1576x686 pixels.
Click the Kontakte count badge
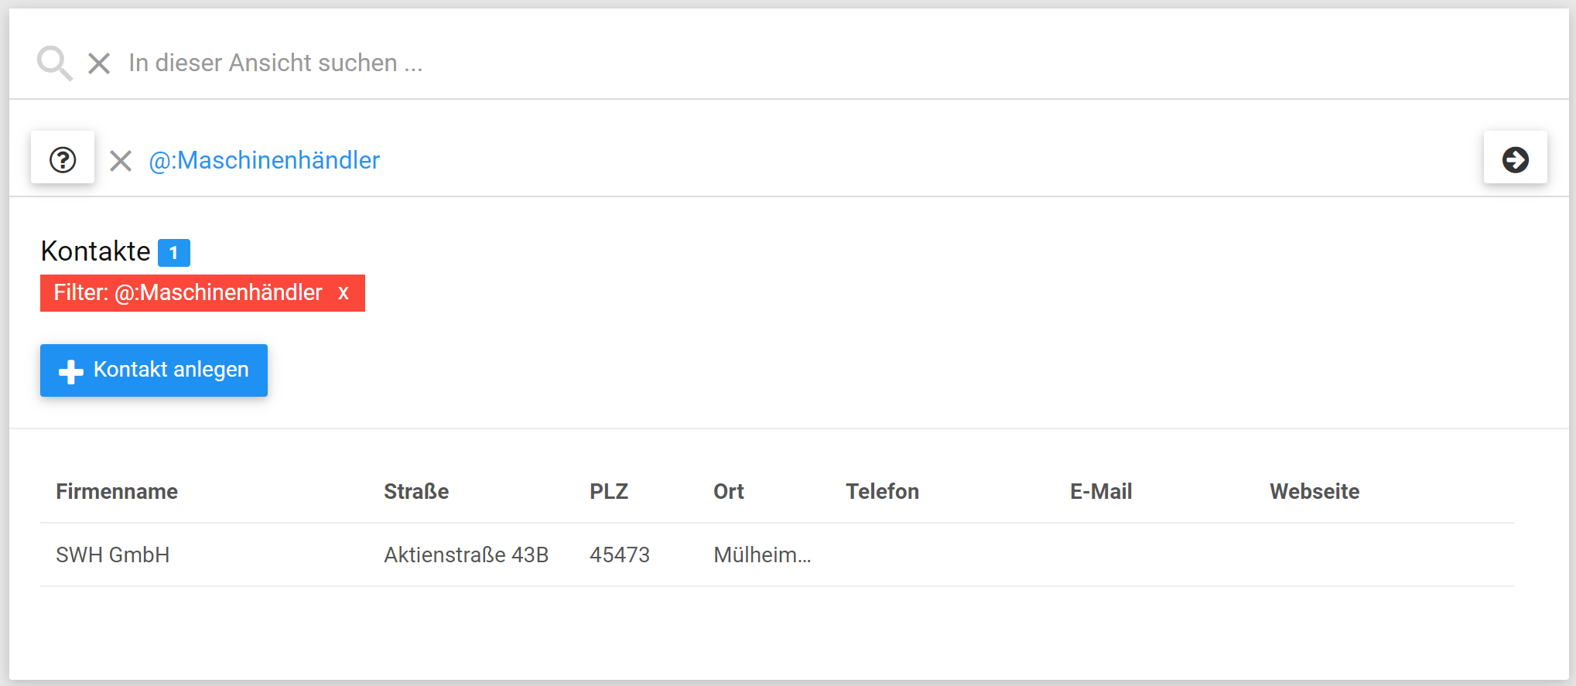(x=173, y=253)
